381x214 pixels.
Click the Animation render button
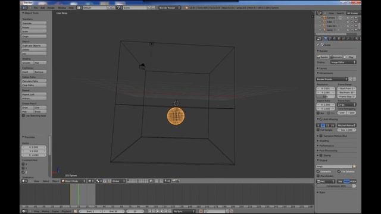point(336,57)
